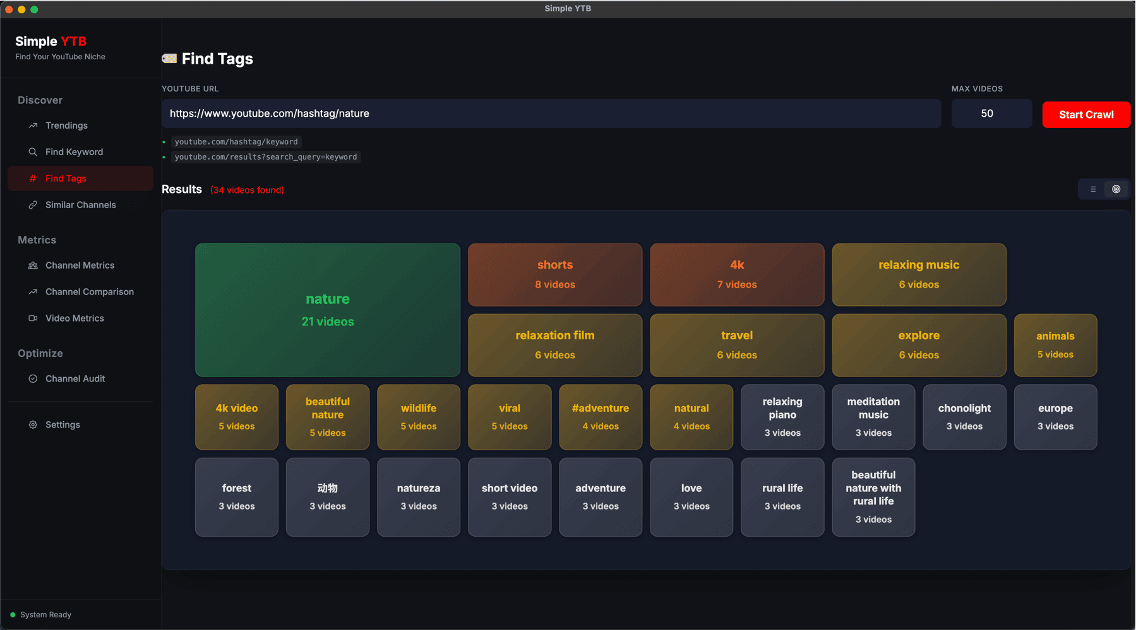
Task: Select the rural life tag tile
Action: click(782, 497)
